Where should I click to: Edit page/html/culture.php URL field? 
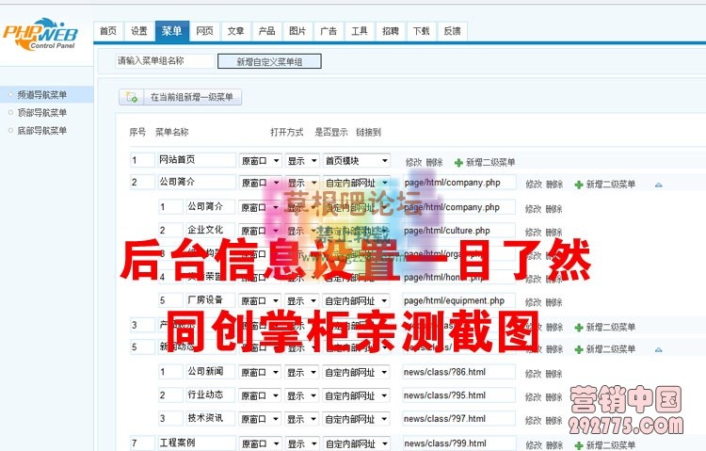tap(458, 231)
